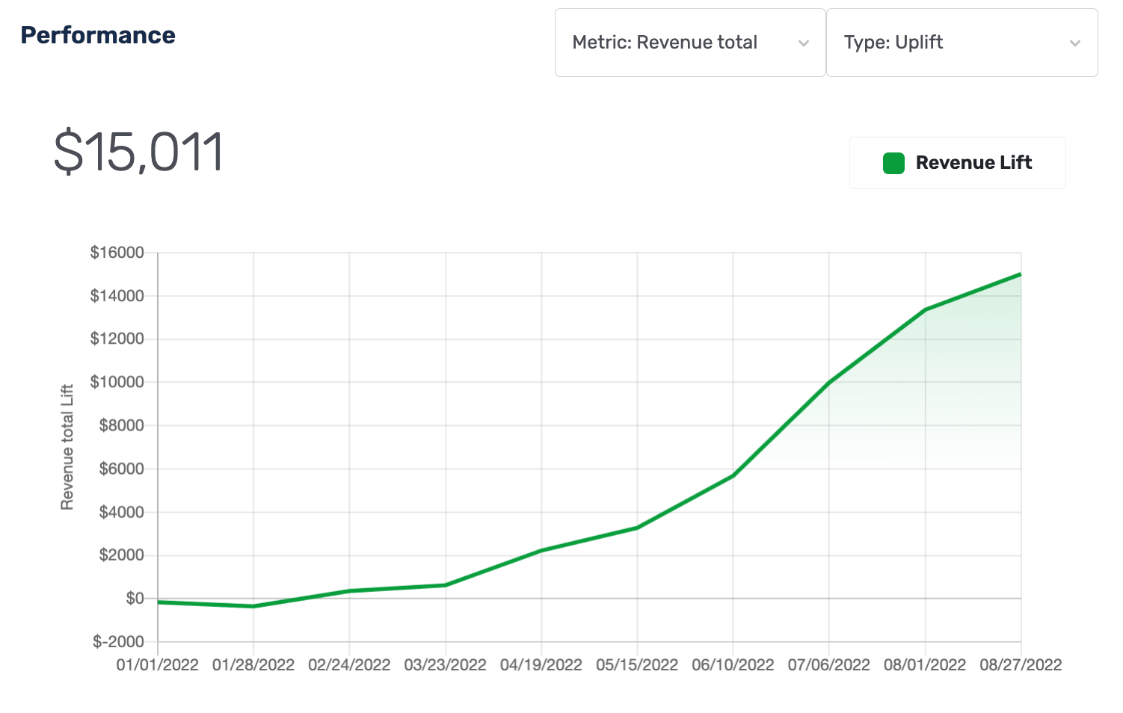Click the $15,011 total revenue figure
Viewport: 1123px width, 713px height.
click(139, 152)
